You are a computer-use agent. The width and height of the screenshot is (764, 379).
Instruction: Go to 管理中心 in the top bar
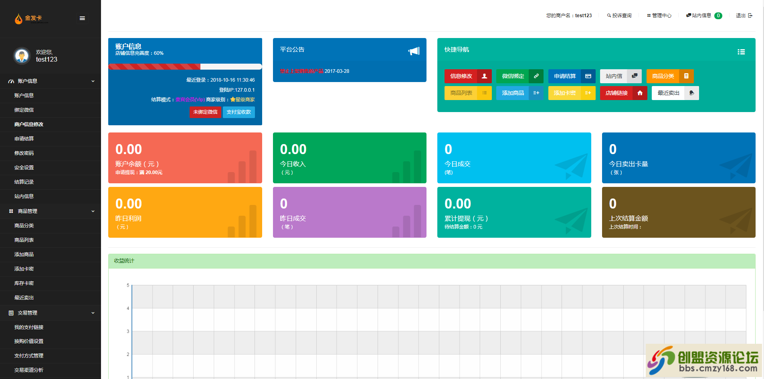659,16
